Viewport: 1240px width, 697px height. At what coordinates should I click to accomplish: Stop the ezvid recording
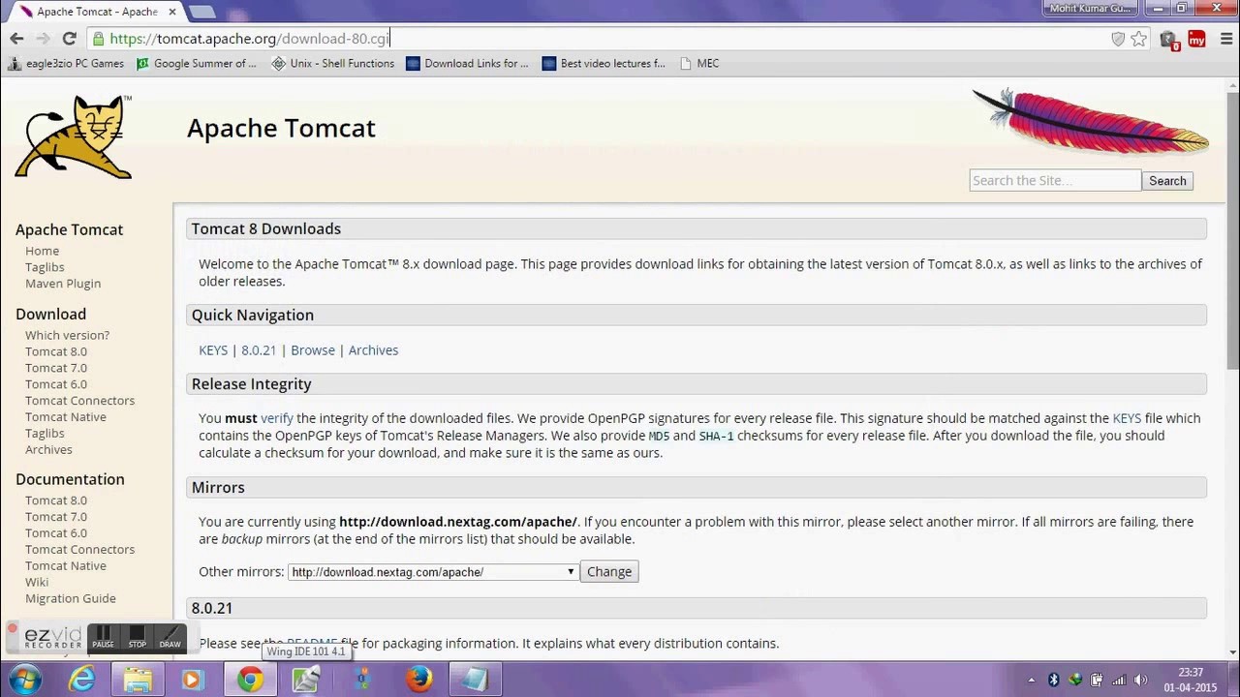coord(137,637)
